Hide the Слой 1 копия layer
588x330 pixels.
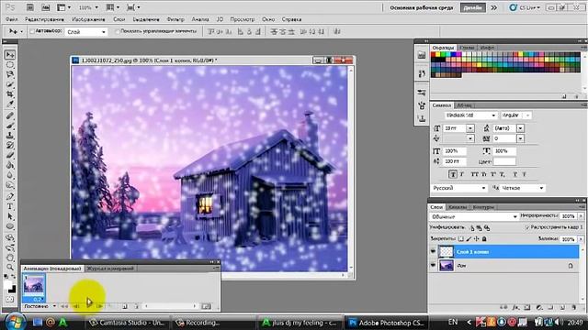tap(433, 252)
